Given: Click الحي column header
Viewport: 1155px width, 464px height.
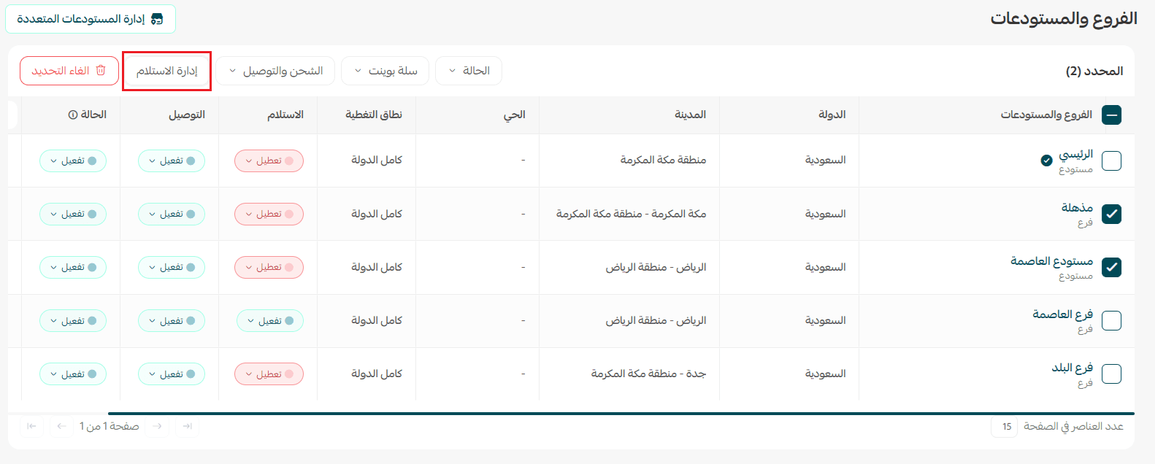Looking at the screenshot, I should 515,115.
